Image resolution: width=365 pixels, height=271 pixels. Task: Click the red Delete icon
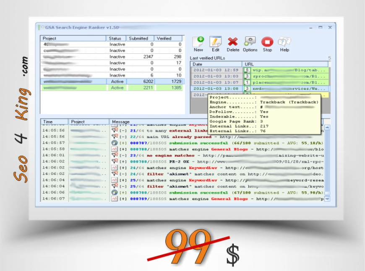coord(232,42)
